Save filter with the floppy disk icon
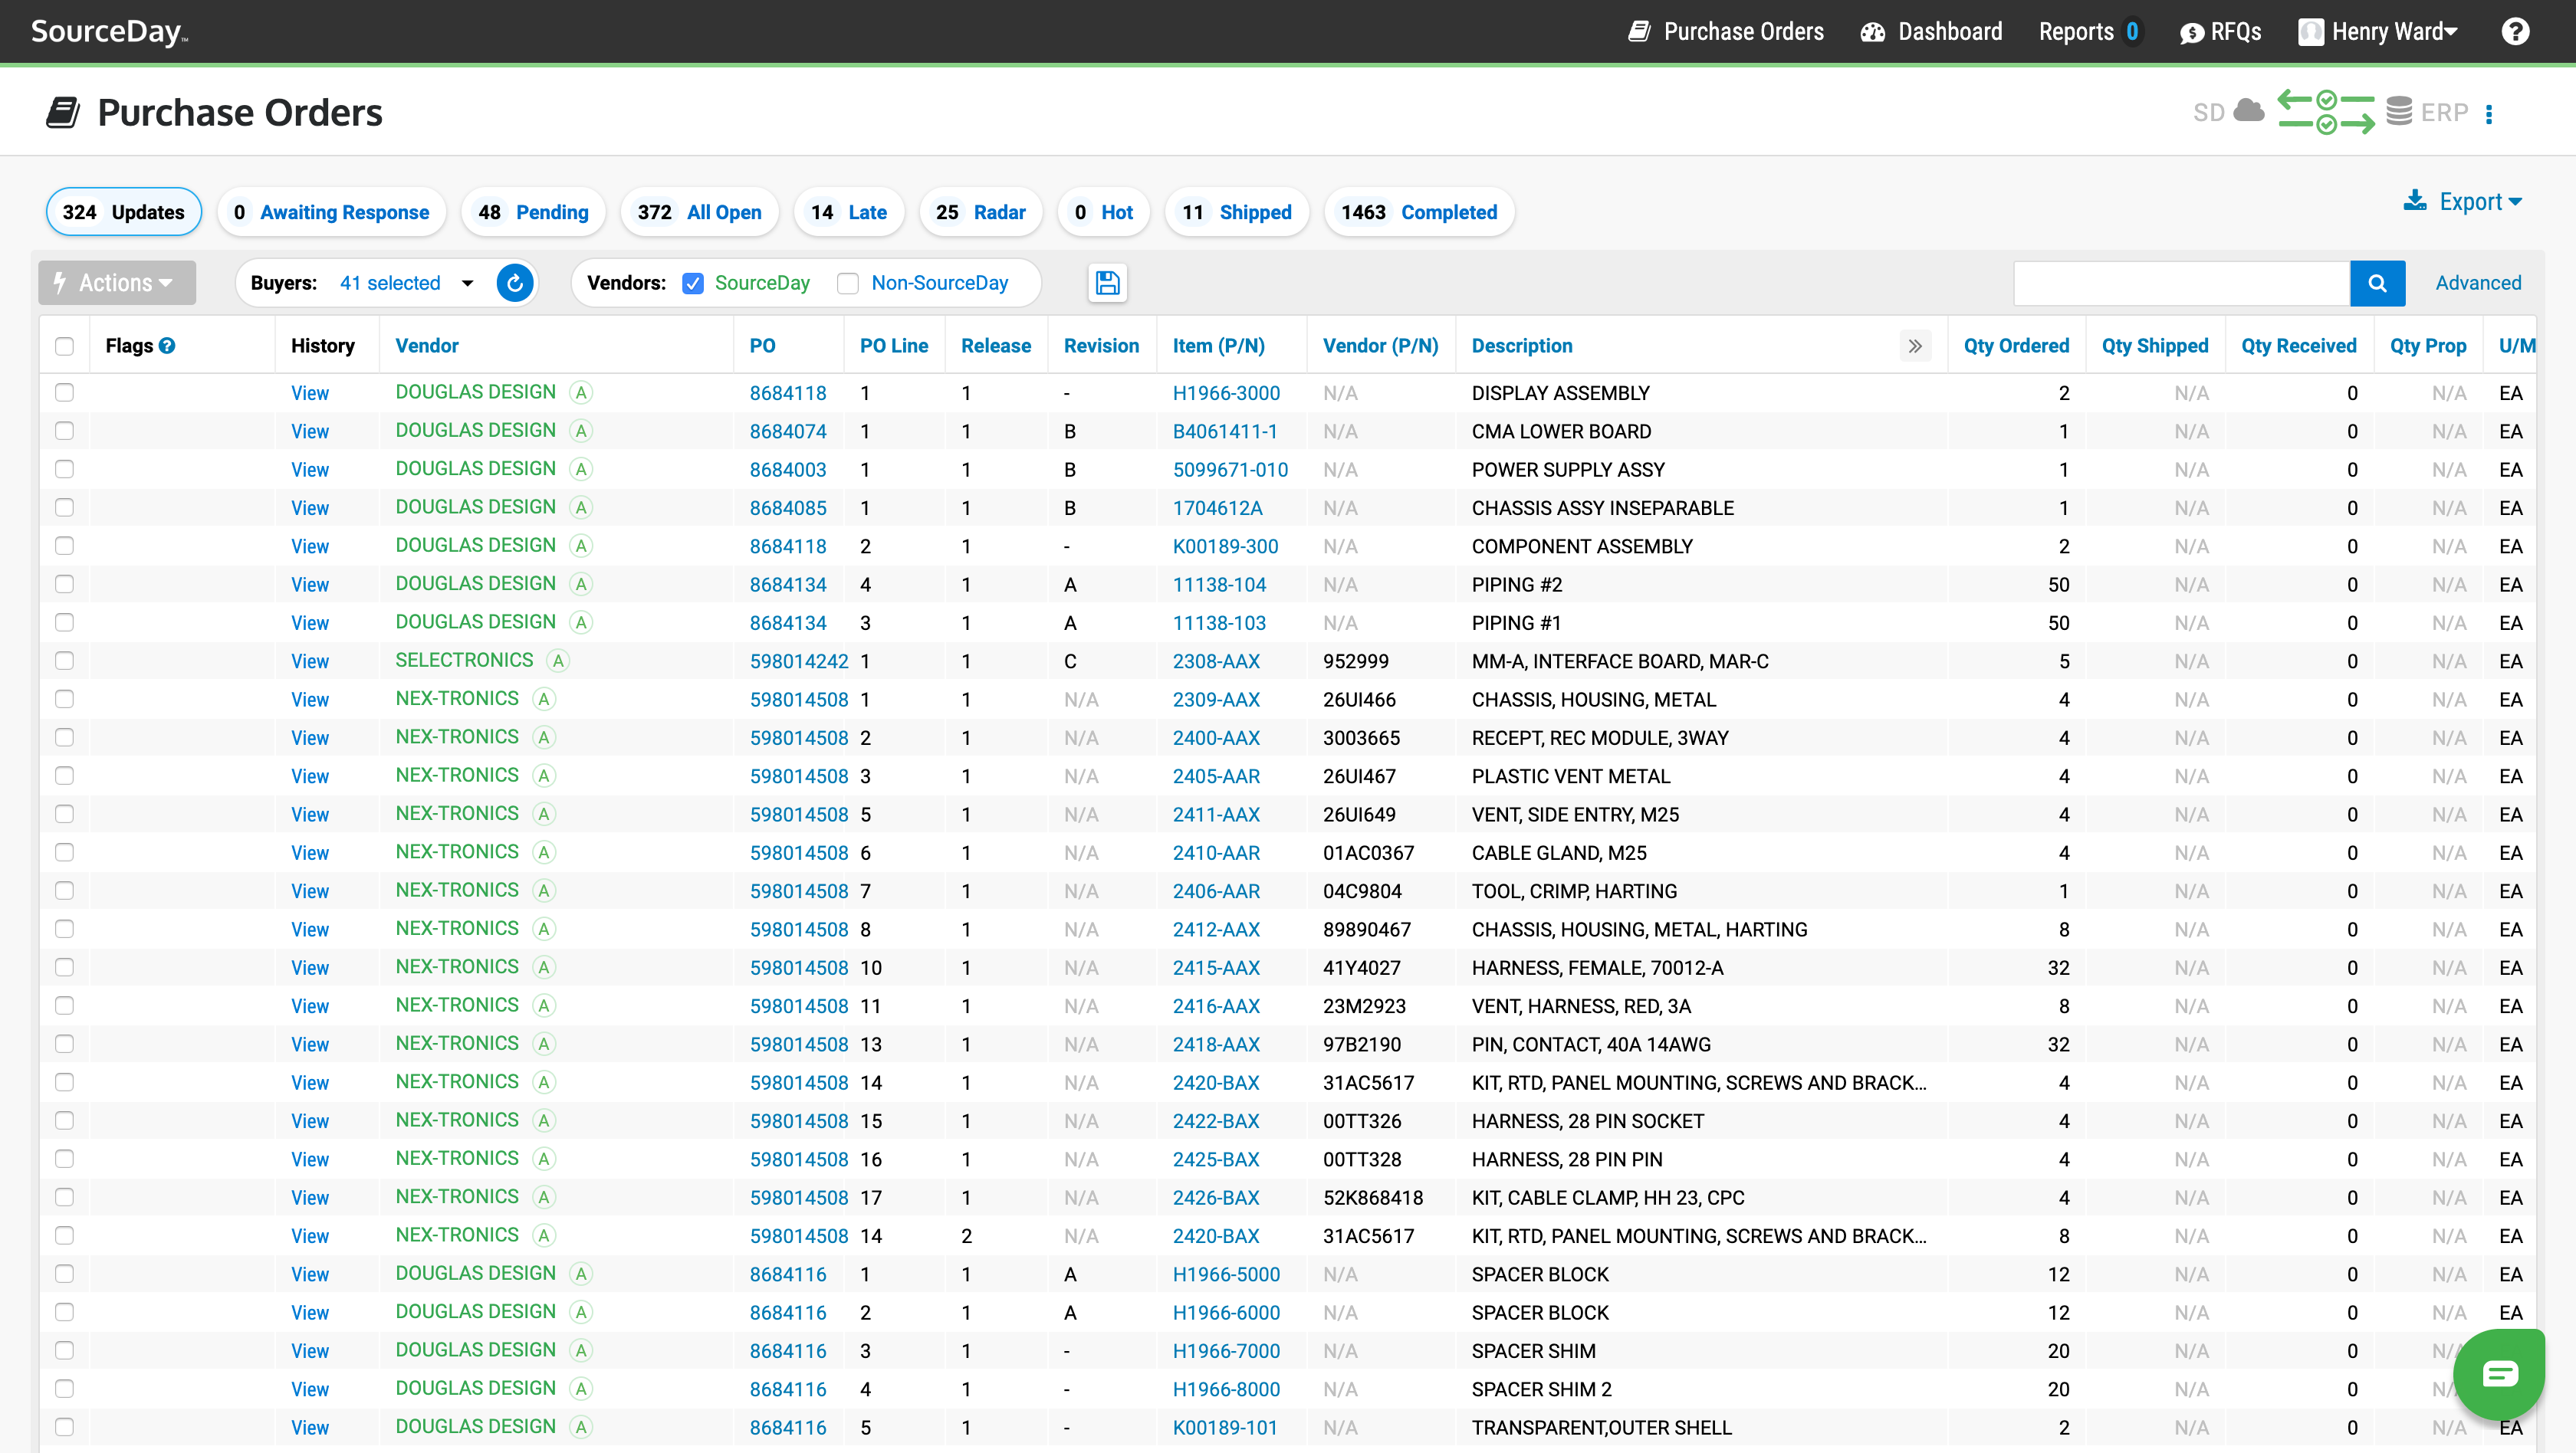2576x1453 pixels. point(1107,283)
